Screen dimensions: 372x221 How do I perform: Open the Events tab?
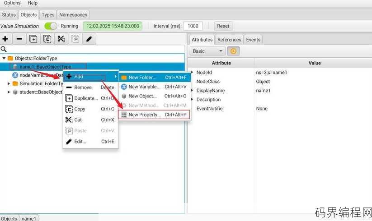[253, 40]
